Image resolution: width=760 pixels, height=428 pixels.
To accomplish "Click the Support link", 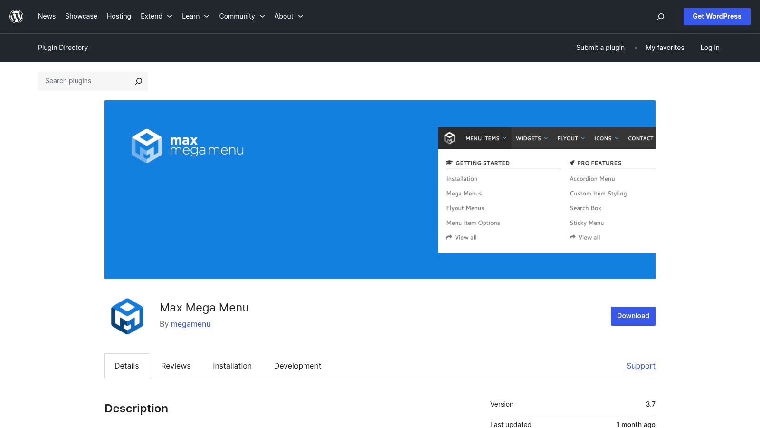I will 640,366.
